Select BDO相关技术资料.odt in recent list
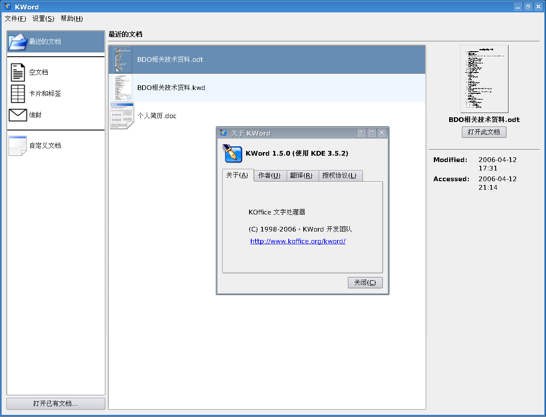Image resolution: width=546 pixels, height=417 pixels. (267, 60)
